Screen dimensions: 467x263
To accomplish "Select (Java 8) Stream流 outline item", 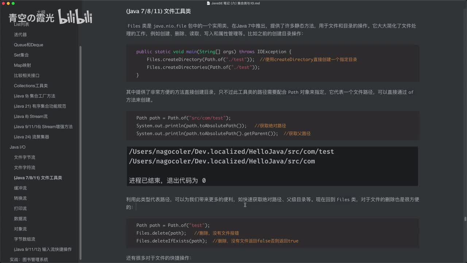I will [31, 116].
